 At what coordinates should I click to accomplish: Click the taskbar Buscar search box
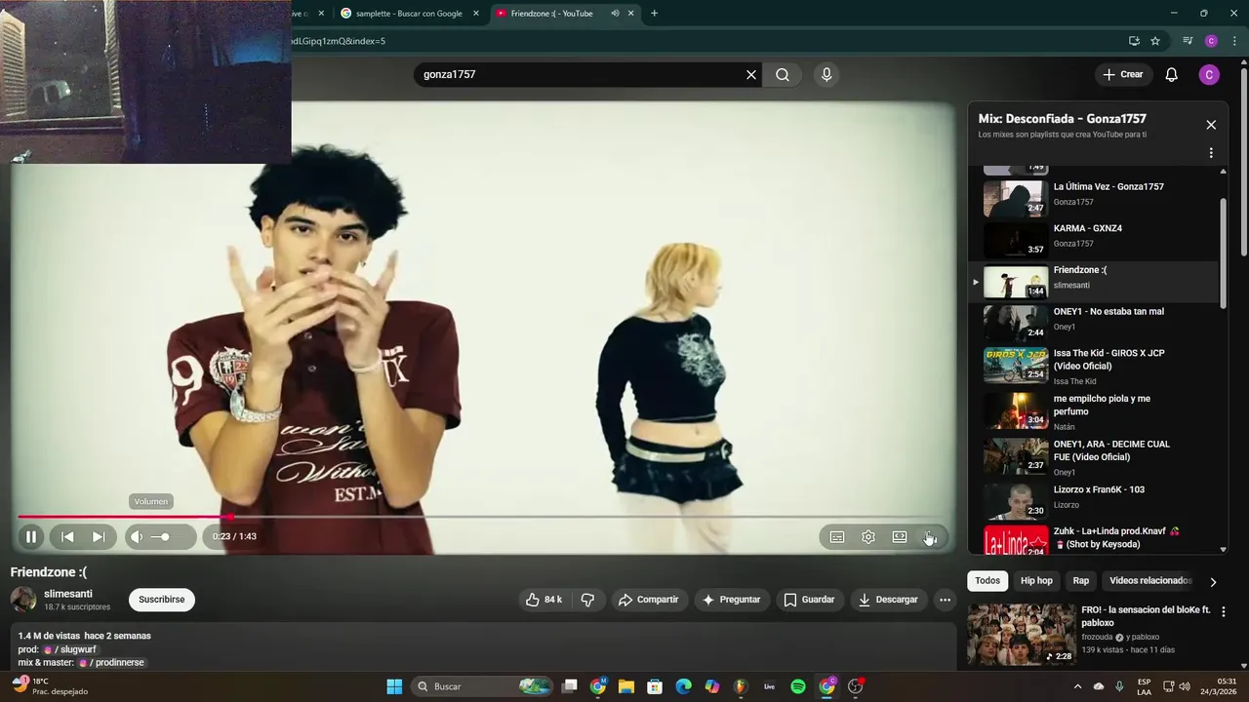[x=483, y=686]
